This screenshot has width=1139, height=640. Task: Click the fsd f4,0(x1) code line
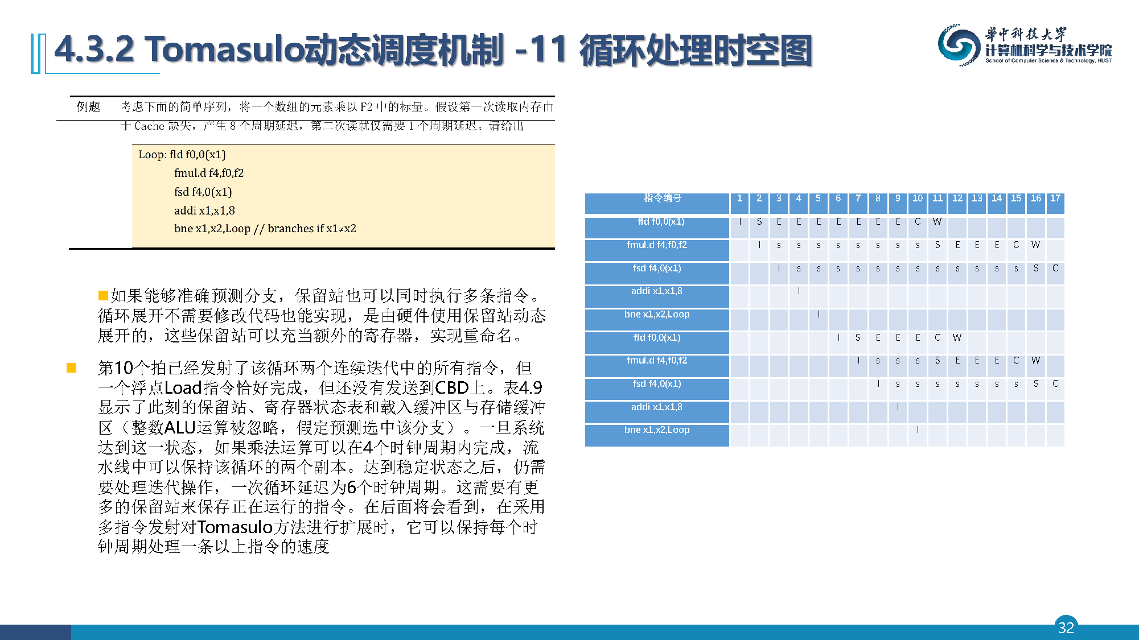tap(203, 192)
